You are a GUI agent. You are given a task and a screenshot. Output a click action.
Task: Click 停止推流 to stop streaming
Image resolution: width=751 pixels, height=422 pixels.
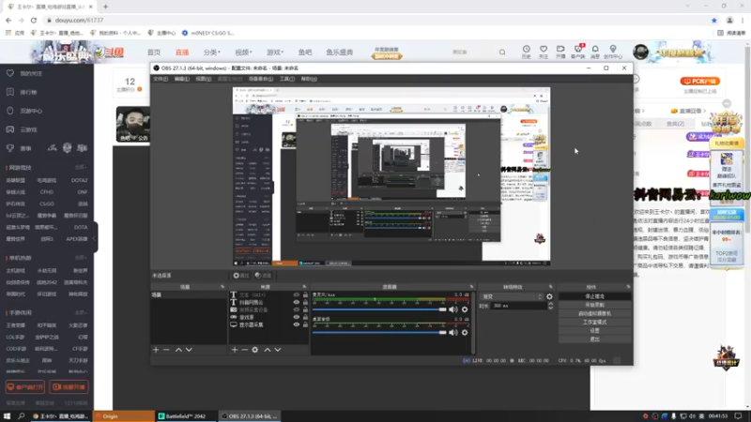pos(594,296)
